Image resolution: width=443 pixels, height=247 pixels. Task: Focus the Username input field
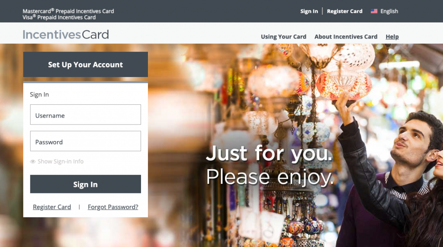(x=86, y=115)
